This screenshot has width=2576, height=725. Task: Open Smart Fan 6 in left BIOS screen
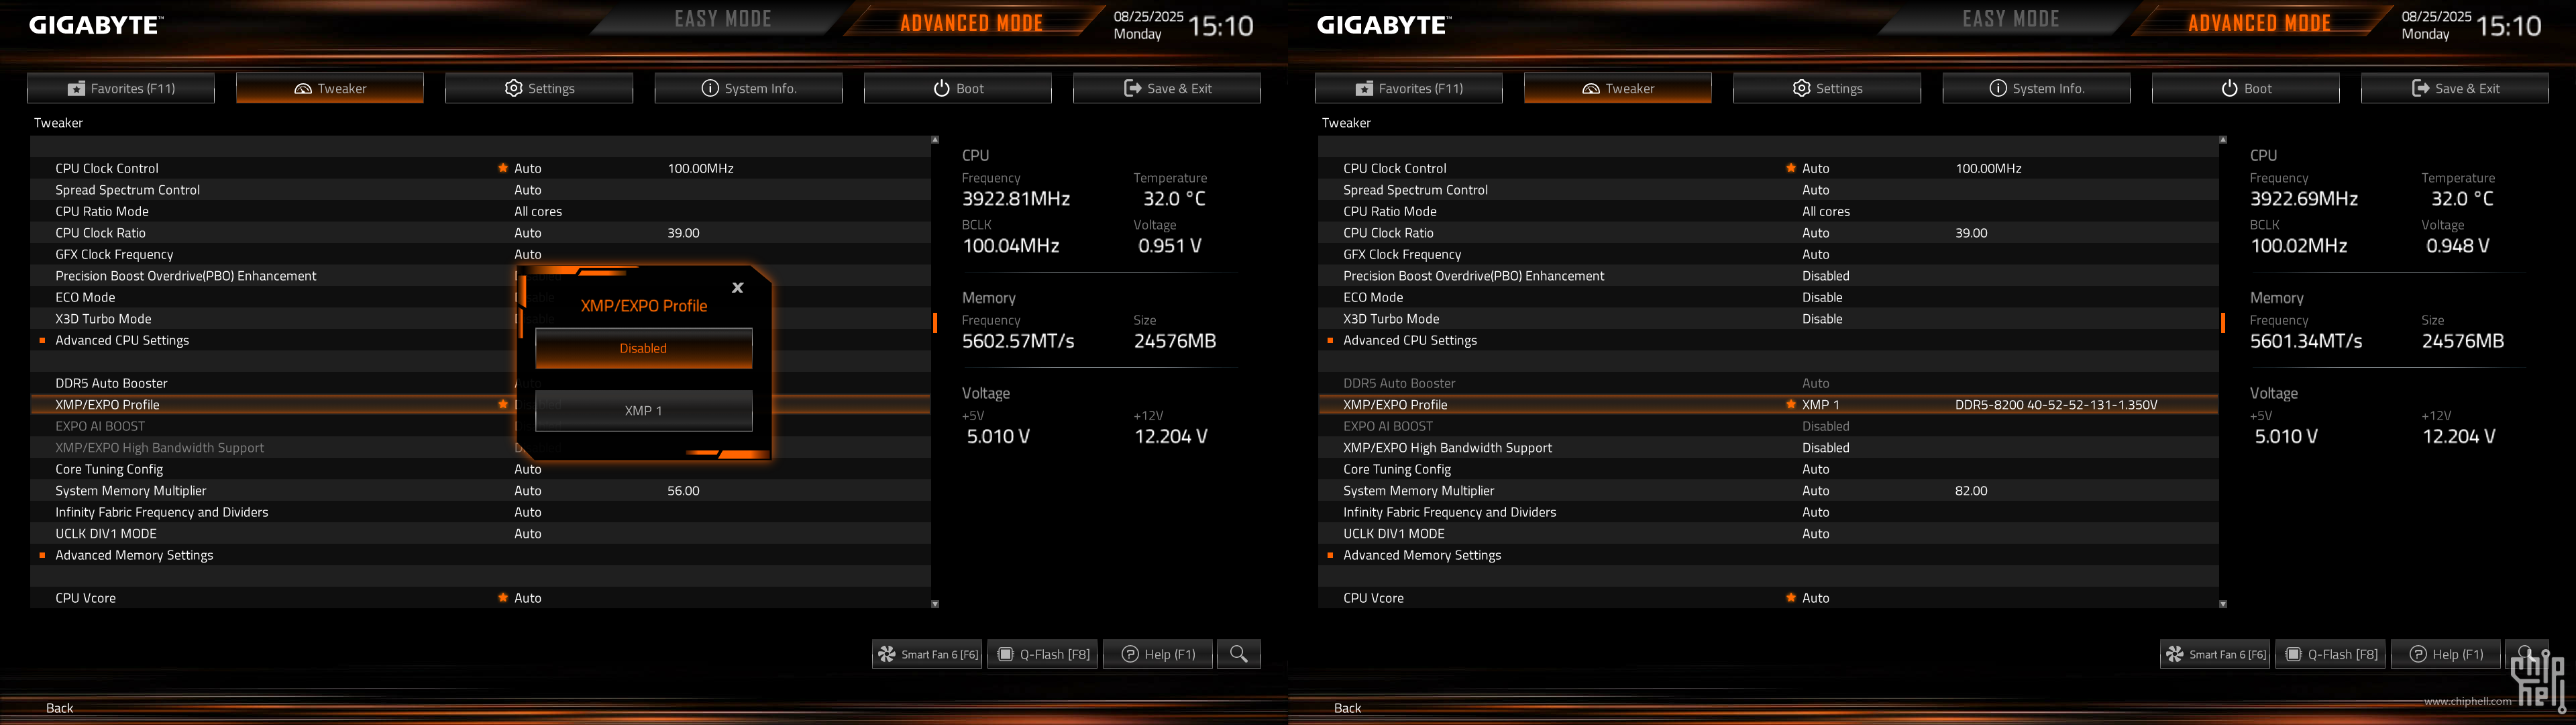tap(927, 654)
